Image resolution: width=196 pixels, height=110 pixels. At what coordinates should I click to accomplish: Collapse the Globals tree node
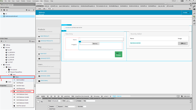(x=2, y=48)
